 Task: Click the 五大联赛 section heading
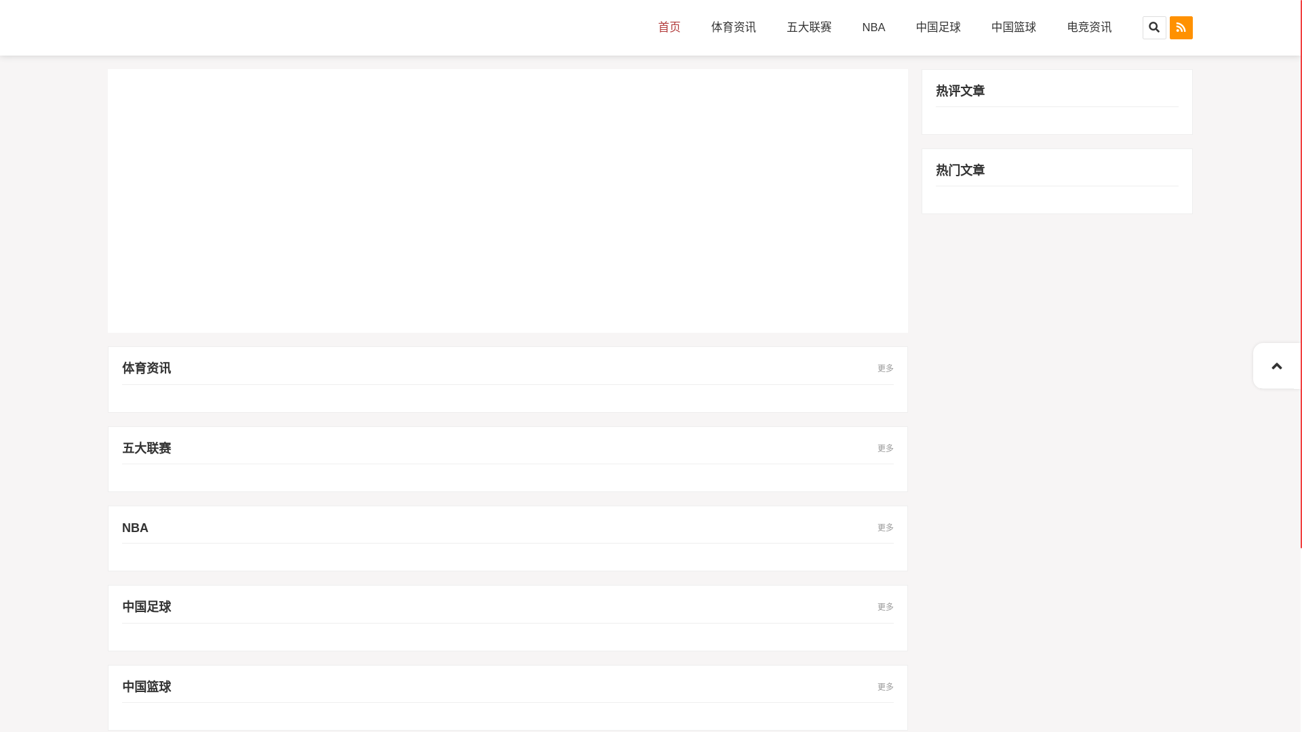coord(146,448)
